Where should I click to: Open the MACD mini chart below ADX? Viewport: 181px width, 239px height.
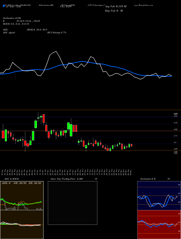[x=22, y=225]
